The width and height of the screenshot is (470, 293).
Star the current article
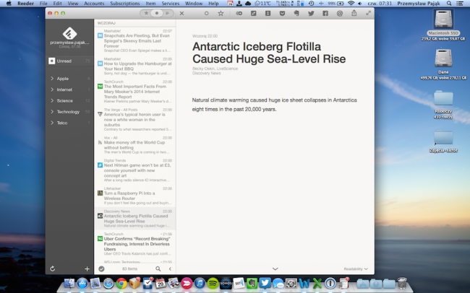click(x=221, y=13)
